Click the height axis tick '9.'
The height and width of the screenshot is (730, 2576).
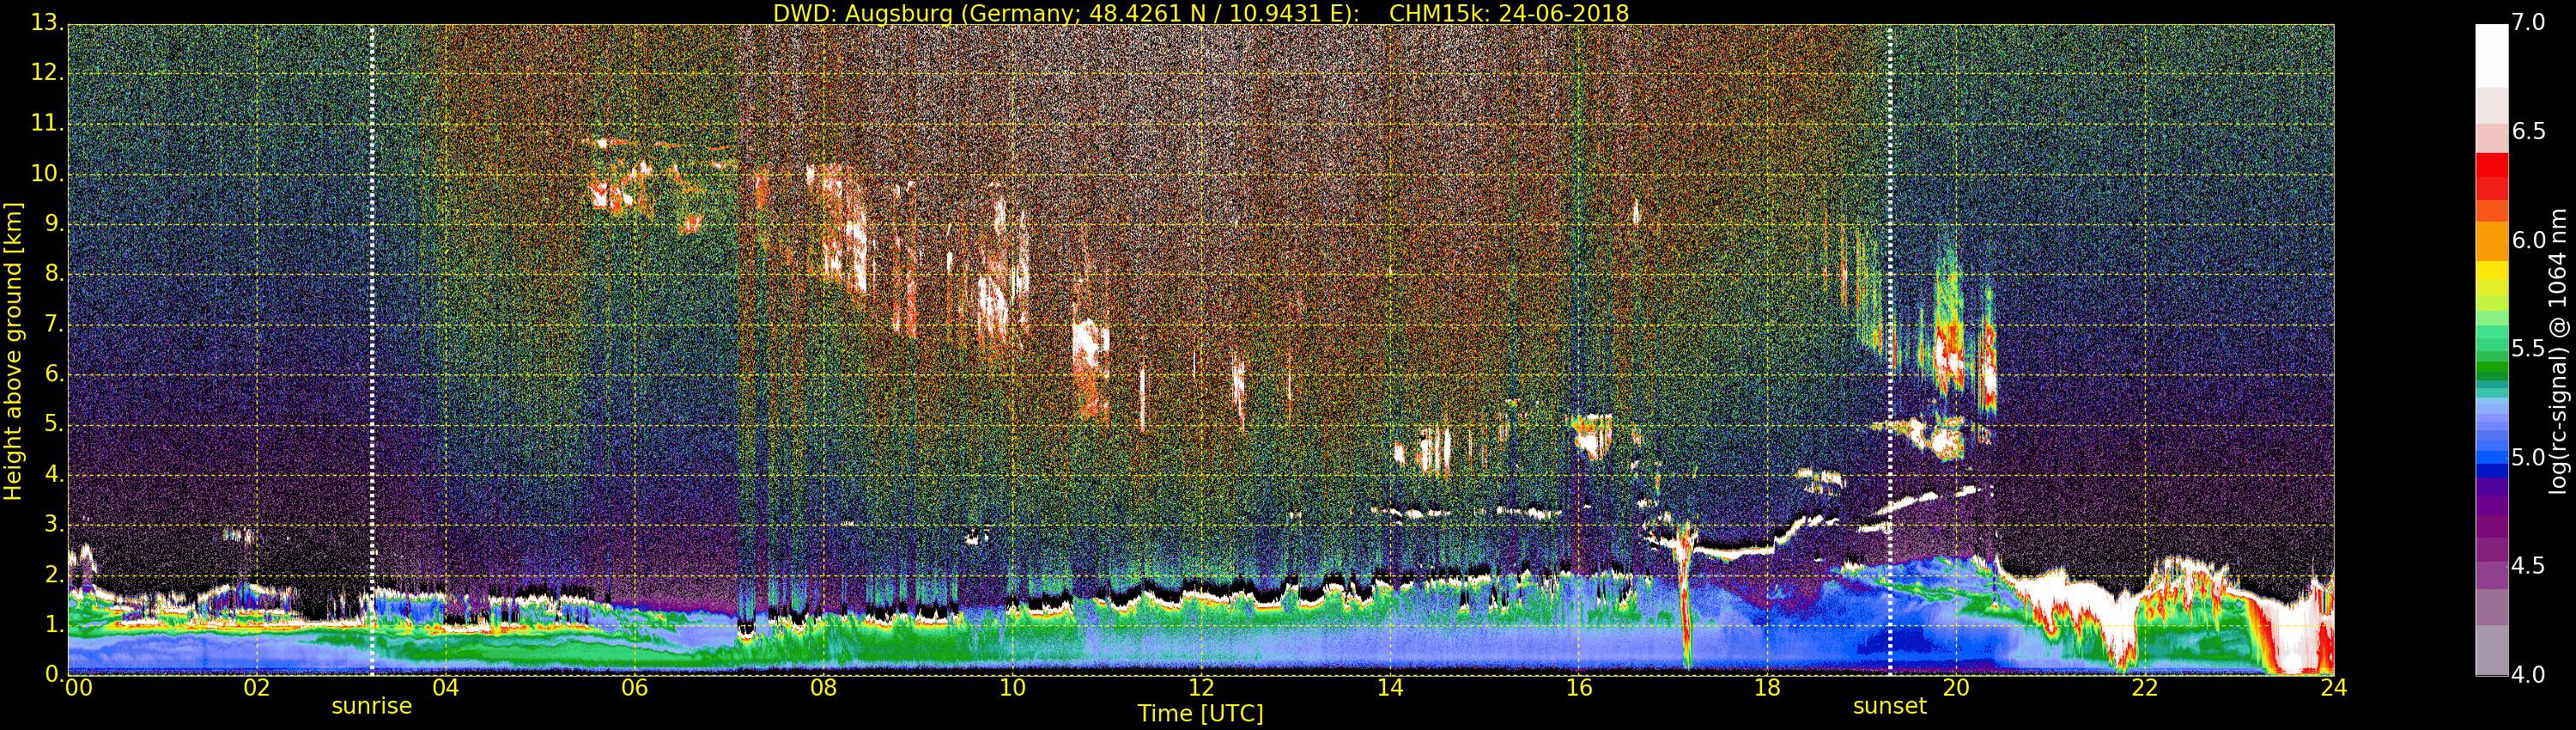click(54, 224)
